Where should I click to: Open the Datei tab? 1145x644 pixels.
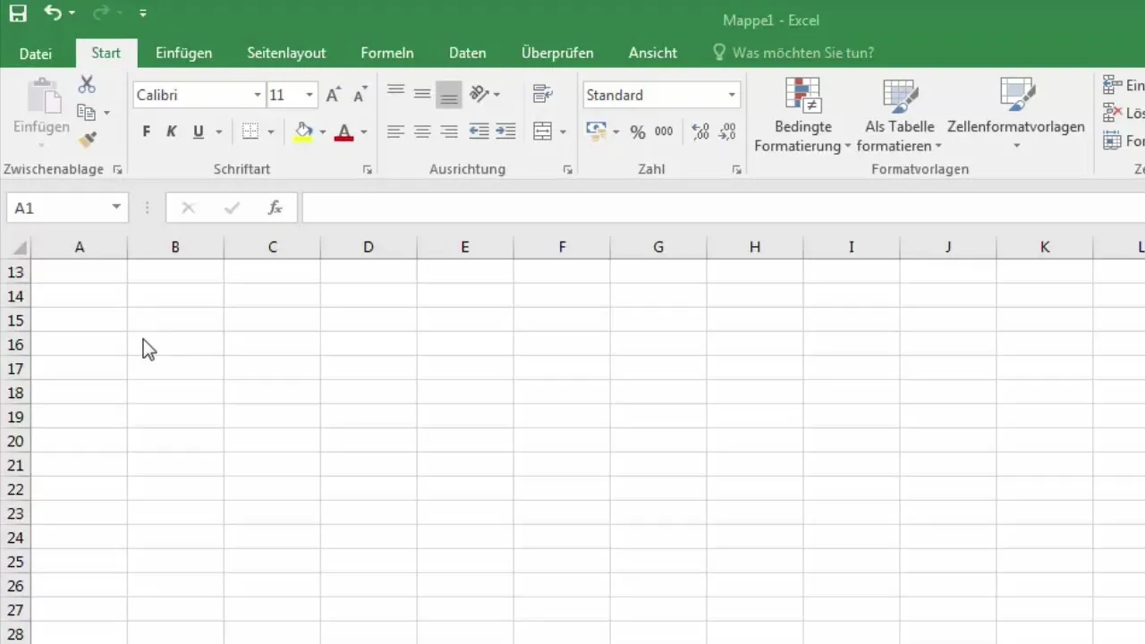pos(36,54)
